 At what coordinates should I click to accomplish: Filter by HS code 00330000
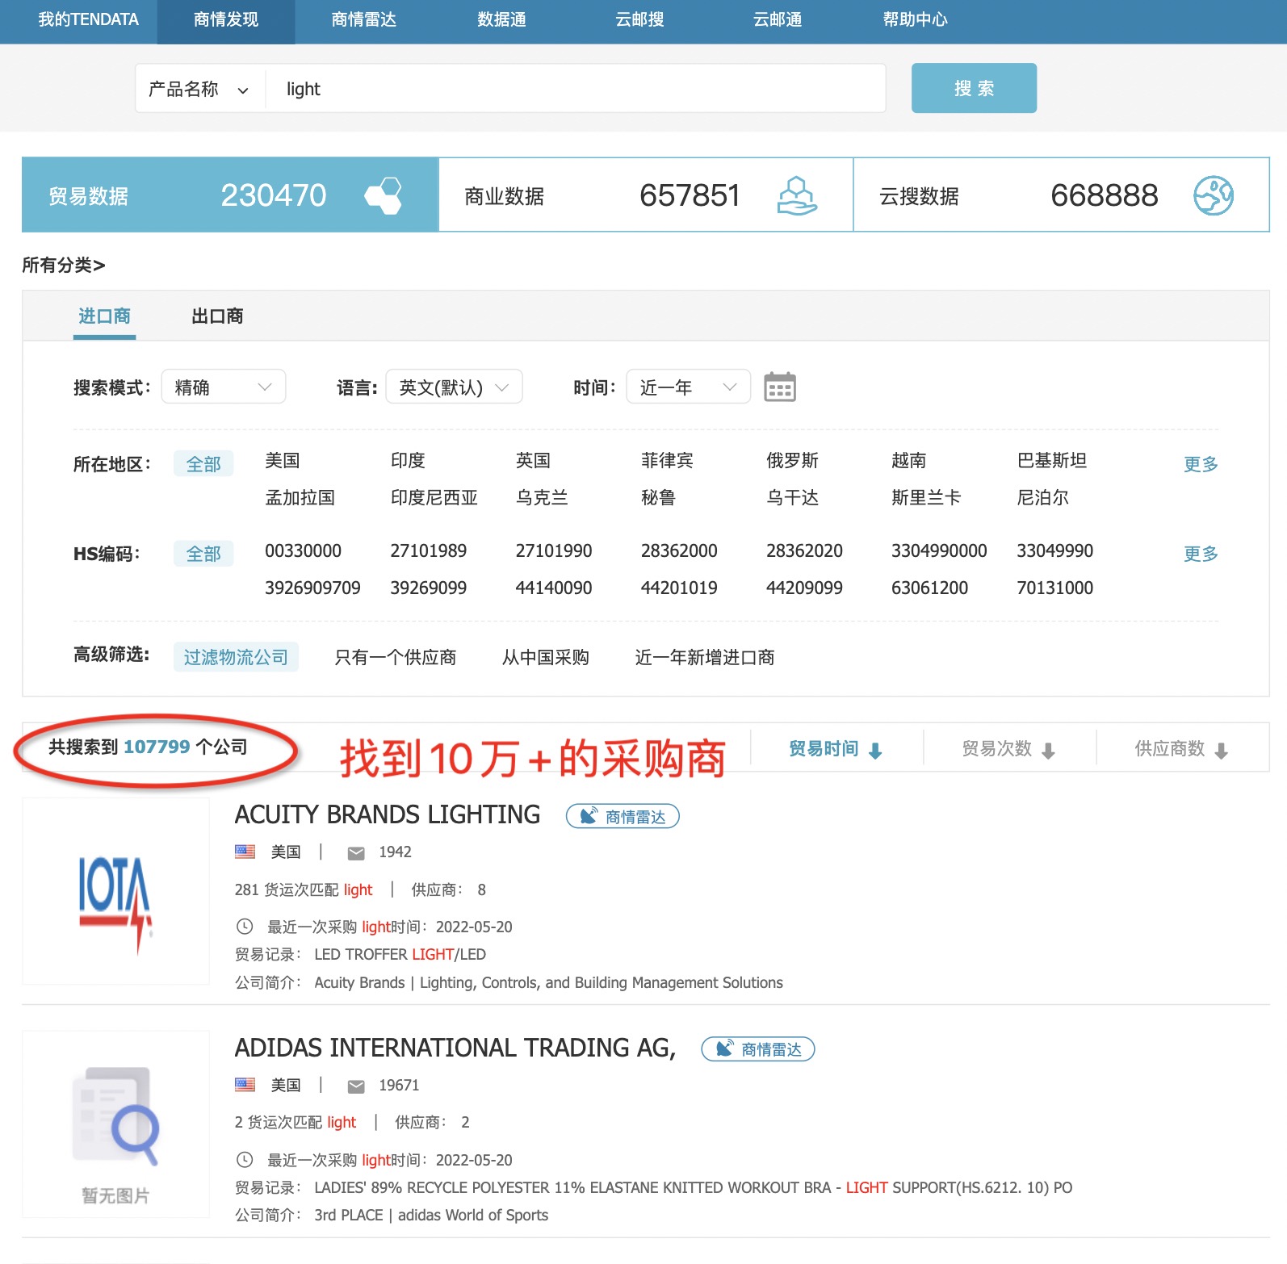[x=303, y=550]
